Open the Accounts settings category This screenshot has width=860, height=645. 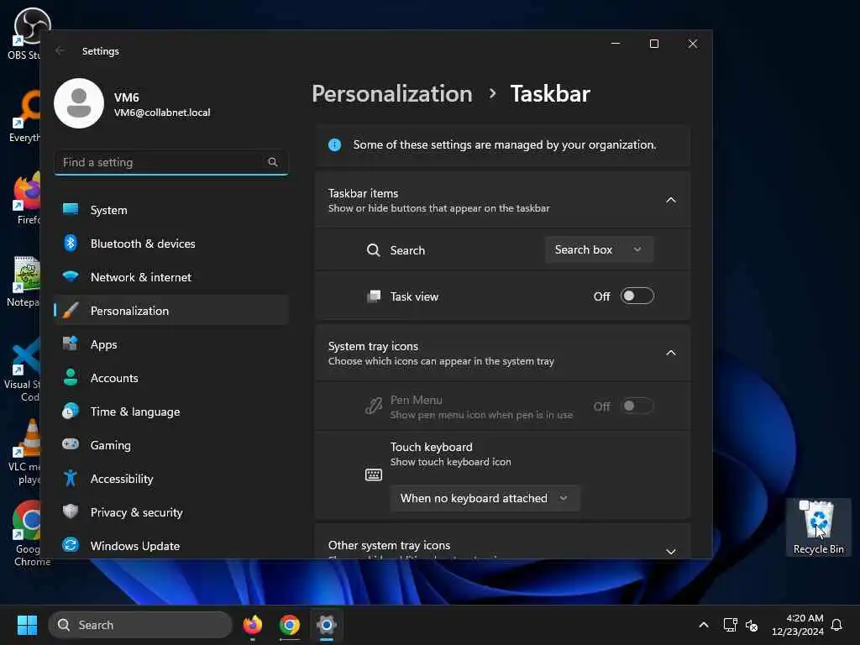171,378
